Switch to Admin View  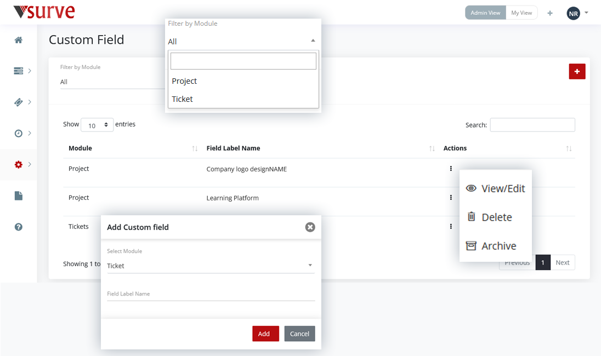tap(485, 13)
